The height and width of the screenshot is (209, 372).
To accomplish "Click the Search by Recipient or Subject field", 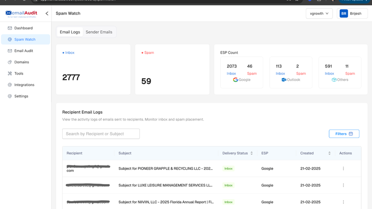I will (x=101, y=134).
